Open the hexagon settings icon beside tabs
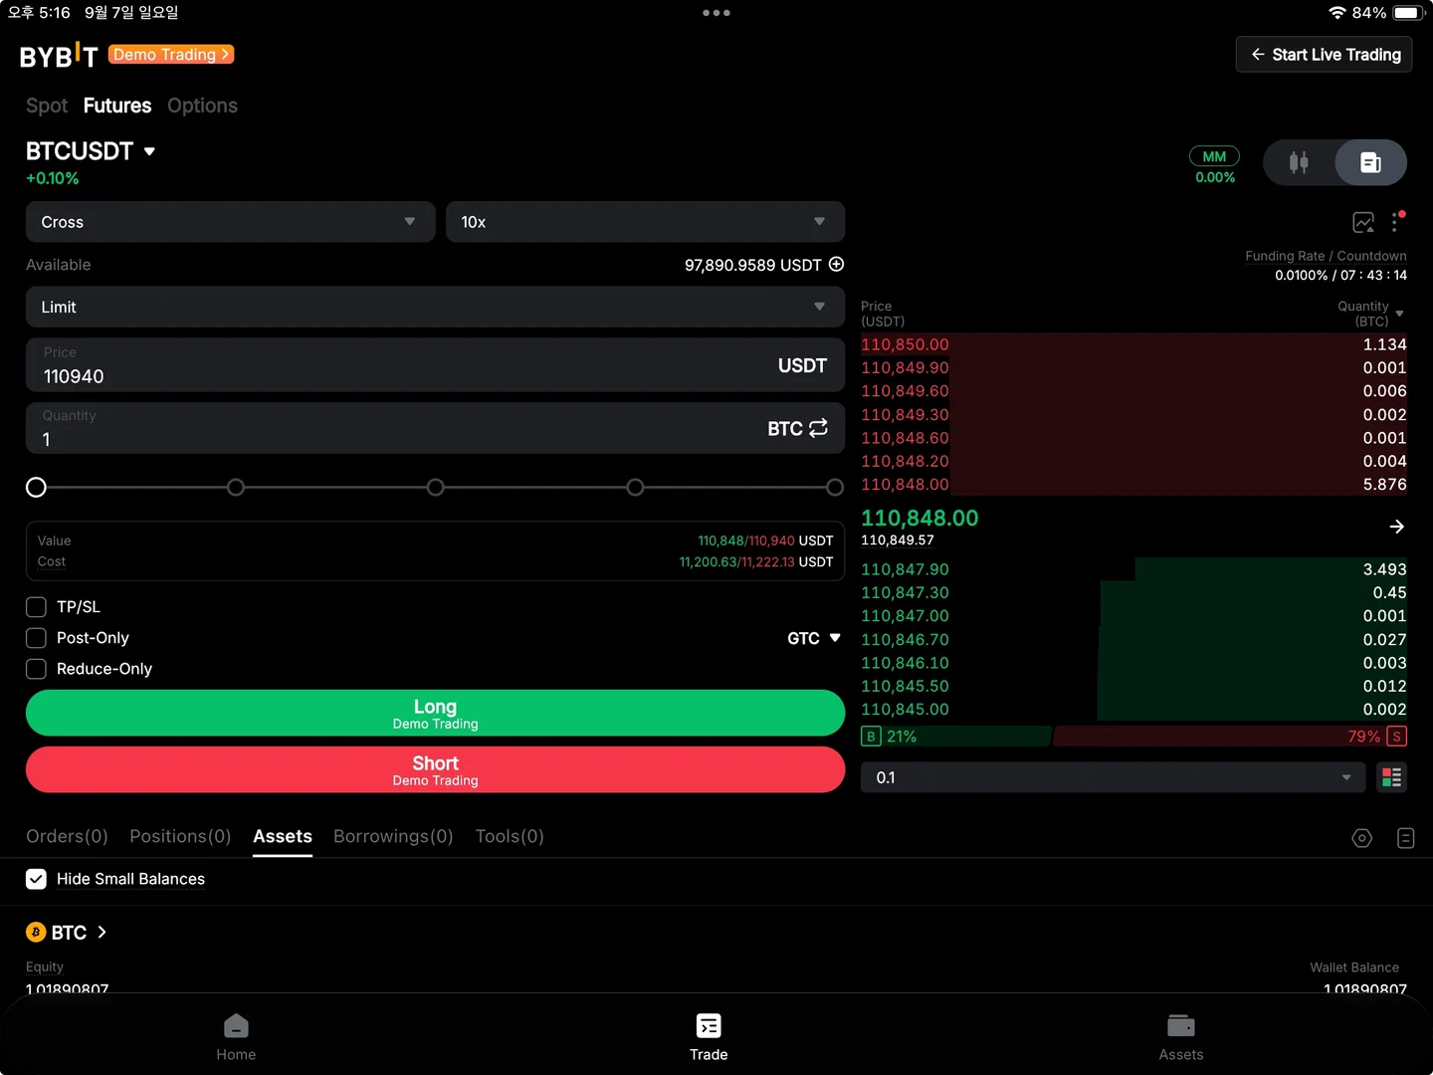 tap(1361, 838)
